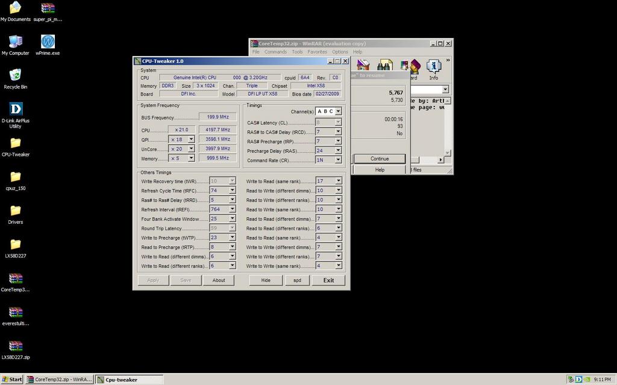Switch to CoreTemp32.zip WinRAR taskbar button
Viewport: 617px width, 385px height.
(60, 379)
